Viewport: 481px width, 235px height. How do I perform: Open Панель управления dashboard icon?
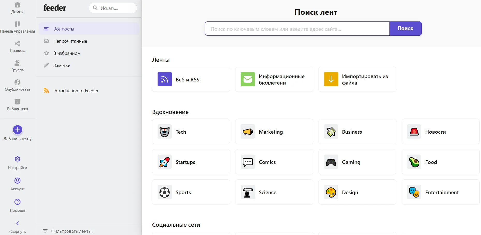pos(17,24)
